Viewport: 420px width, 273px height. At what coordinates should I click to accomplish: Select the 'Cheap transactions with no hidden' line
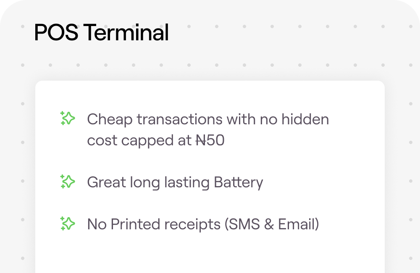tap(208, 119)
